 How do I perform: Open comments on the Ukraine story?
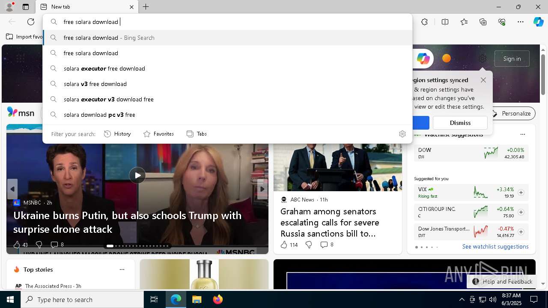point(57,245)
